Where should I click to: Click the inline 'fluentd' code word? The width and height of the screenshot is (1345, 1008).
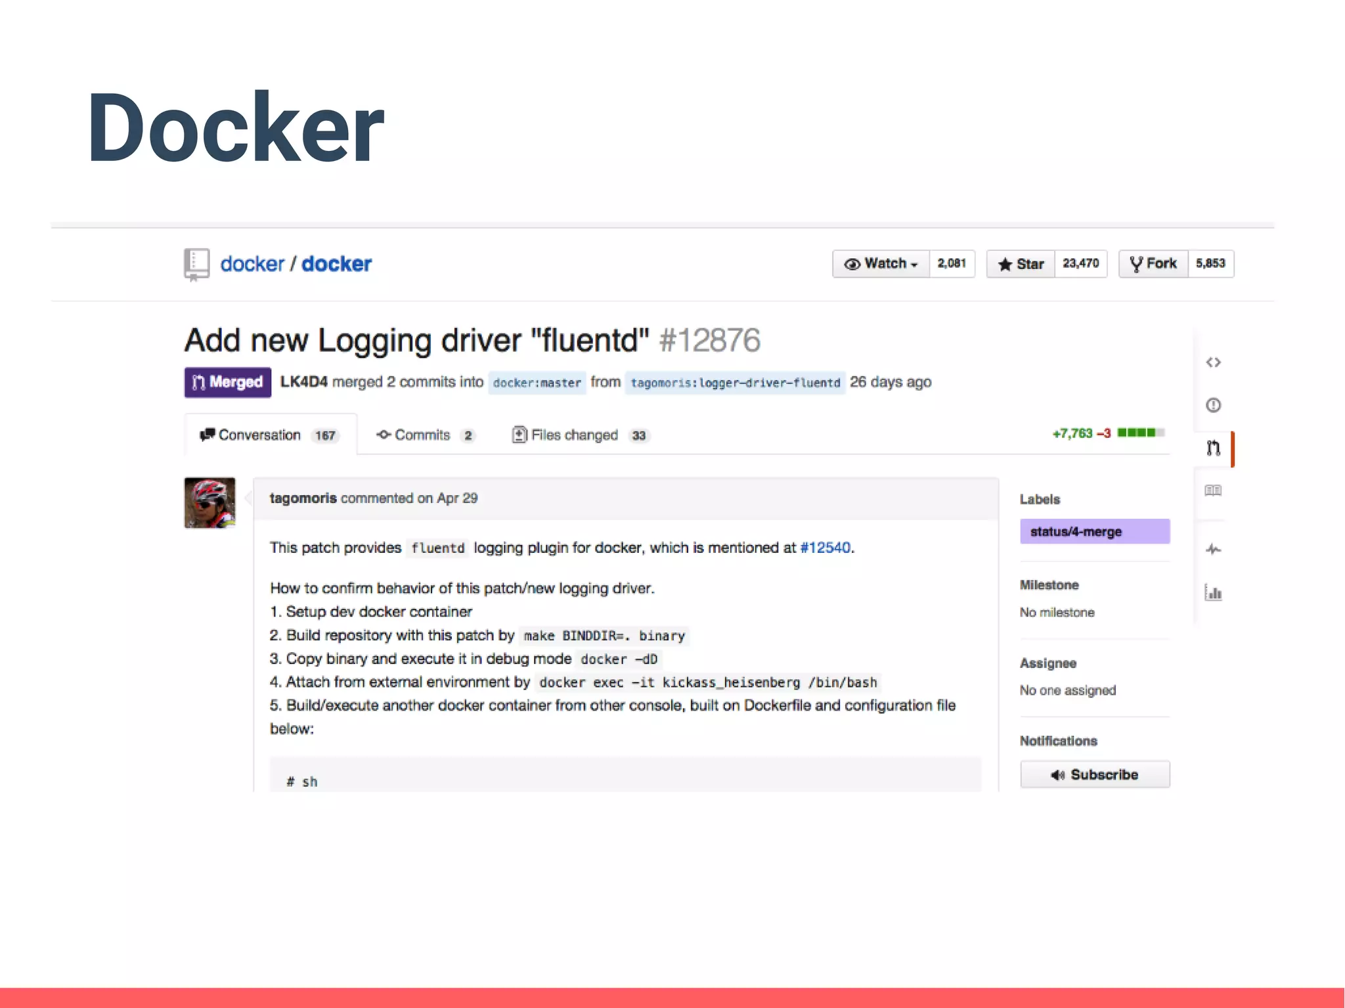click(437, 548)
